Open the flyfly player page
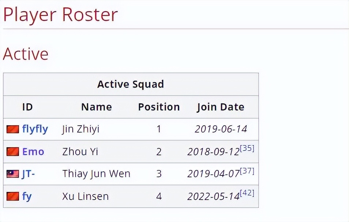349x222 pixels. (35, 129)
